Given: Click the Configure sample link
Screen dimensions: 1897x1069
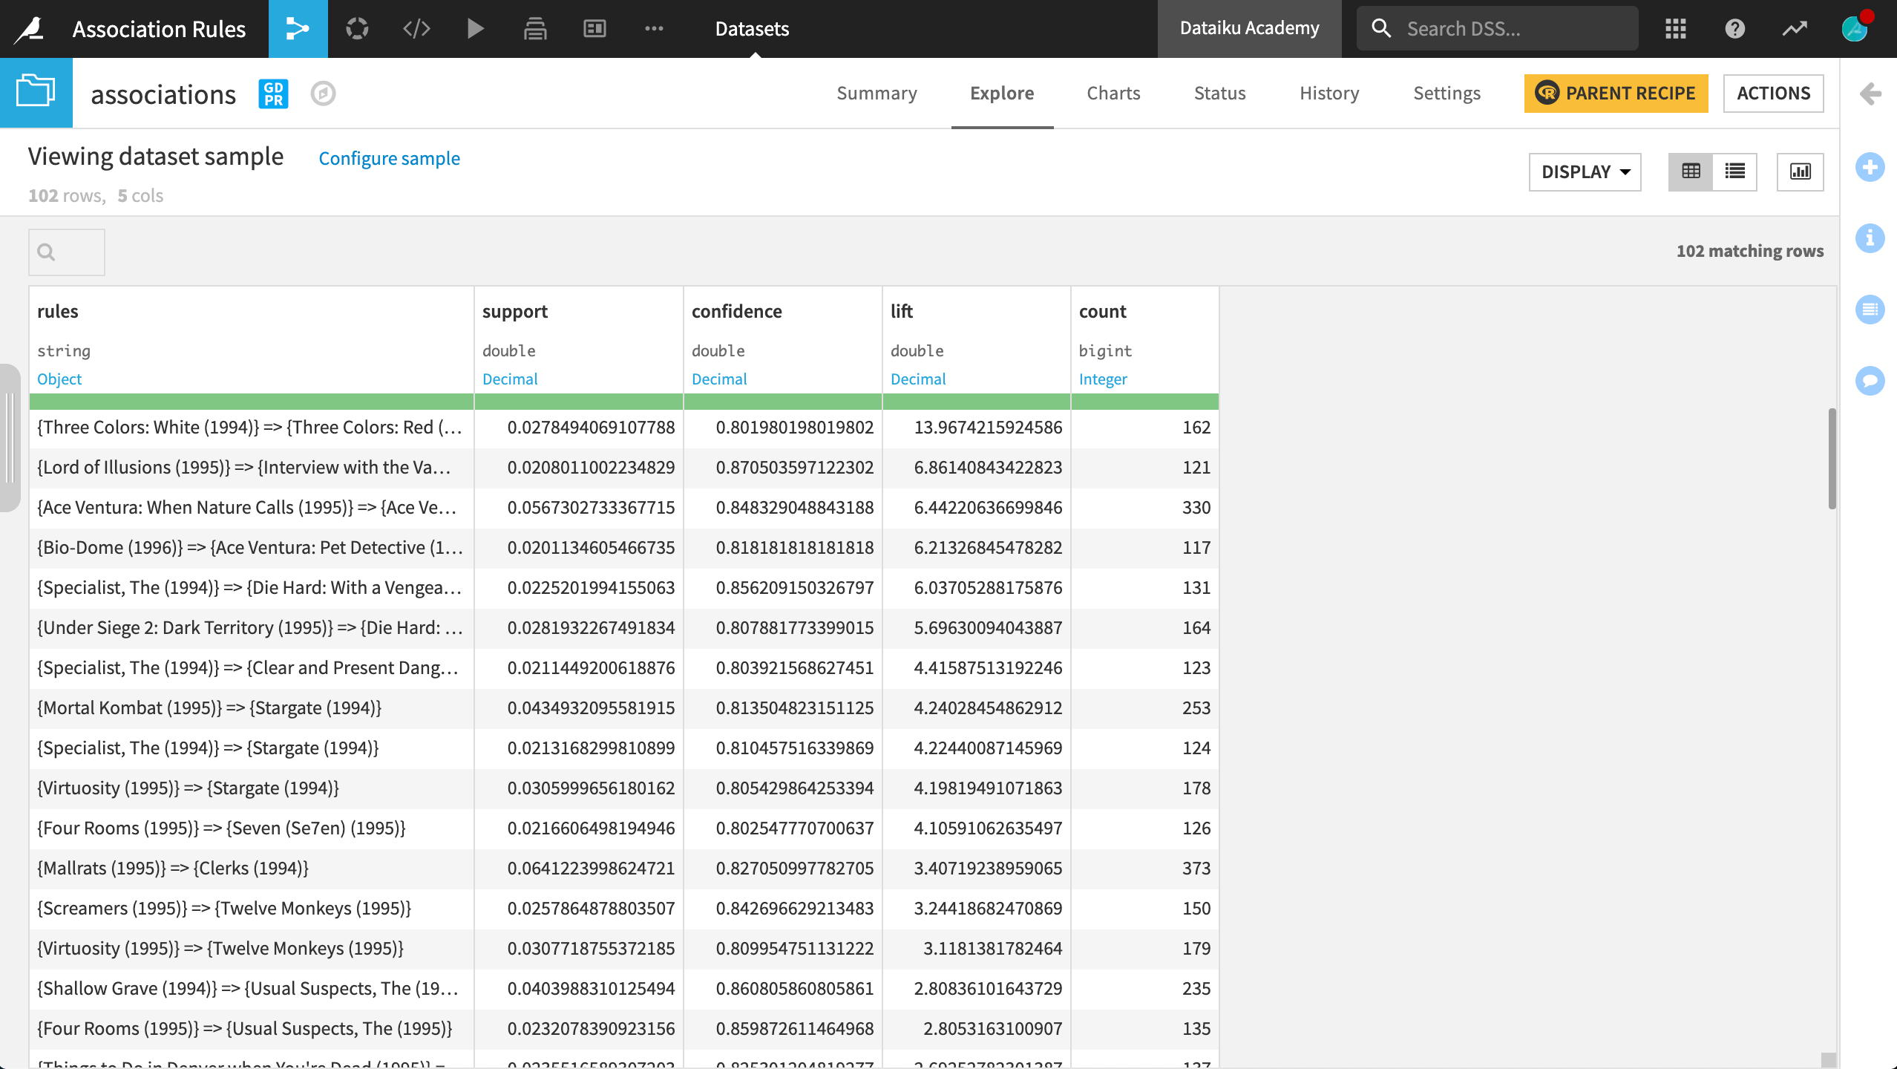Looking at the screenshot, I should coord(389,158).
